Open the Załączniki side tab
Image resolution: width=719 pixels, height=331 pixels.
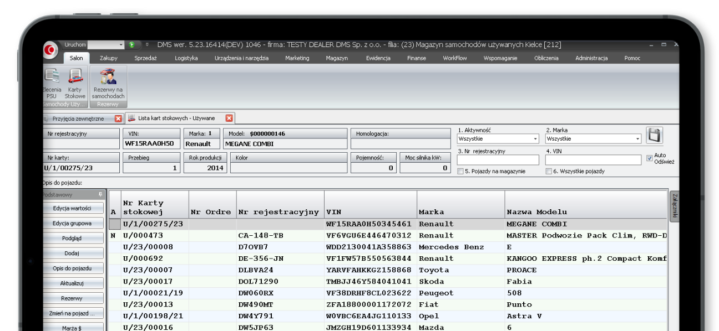(x=674, y=206)
